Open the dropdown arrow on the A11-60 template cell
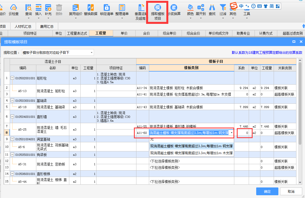The height and width of the screenshot is (198, 305). [x=232, y=133]
